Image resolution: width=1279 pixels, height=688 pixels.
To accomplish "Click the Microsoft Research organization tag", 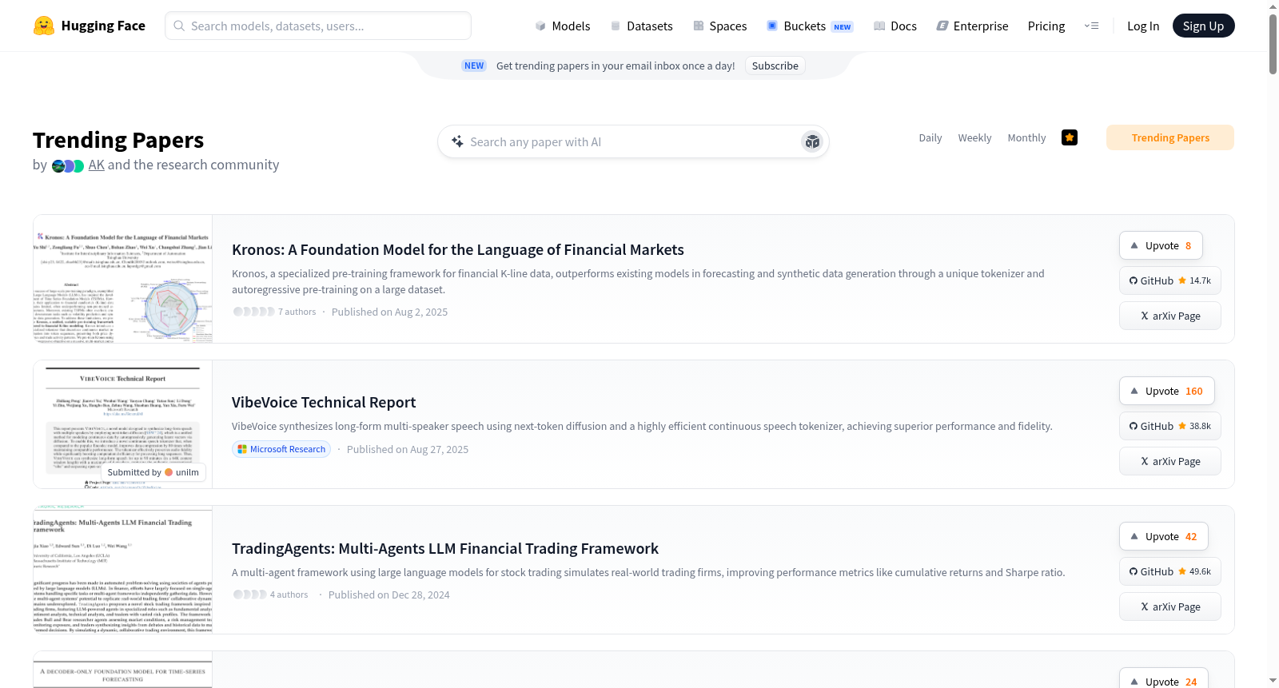I will (x=281, y=449).
